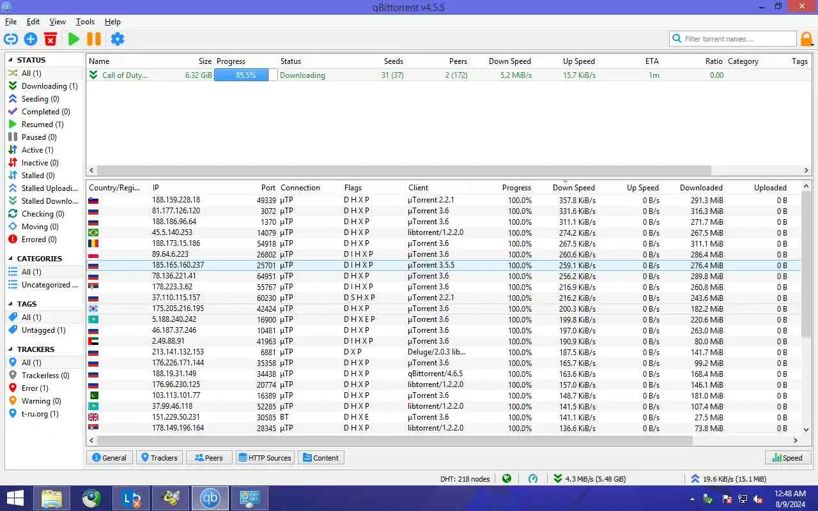Select Paused (0) status filter
The image size is (818, 511).
pyautogui.click(x=44, y=137)
